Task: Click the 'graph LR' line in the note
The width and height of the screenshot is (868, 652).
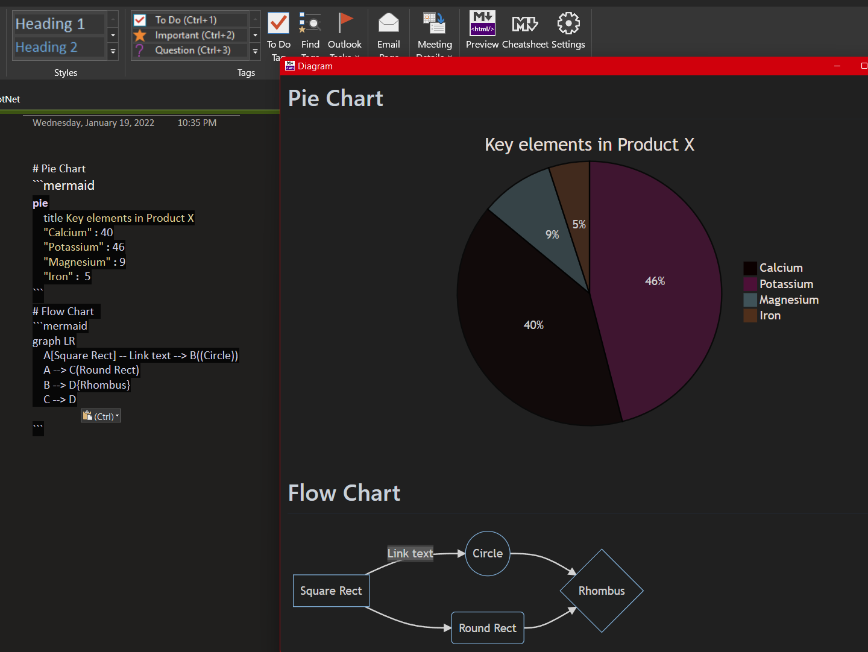Action: tap(54, 341)
